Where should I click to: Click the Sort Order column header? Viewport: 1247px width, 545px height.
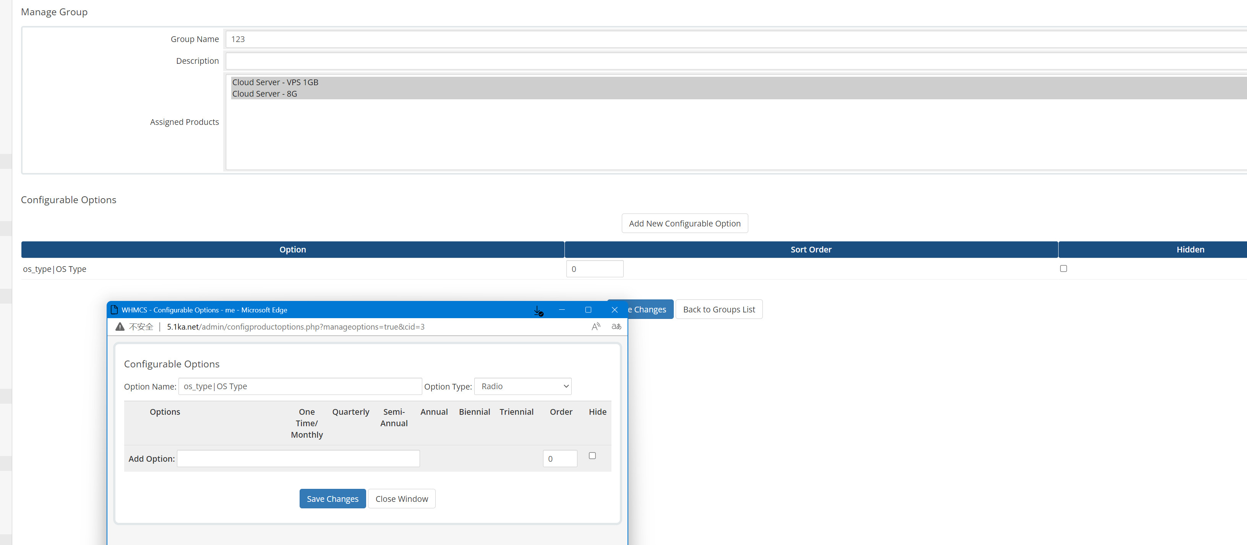(x=811, y=249)
